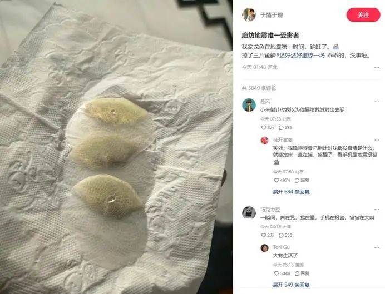
Task: Like 巧克力豆's comment with 2万 likes
Action: [x=268, y=235]
